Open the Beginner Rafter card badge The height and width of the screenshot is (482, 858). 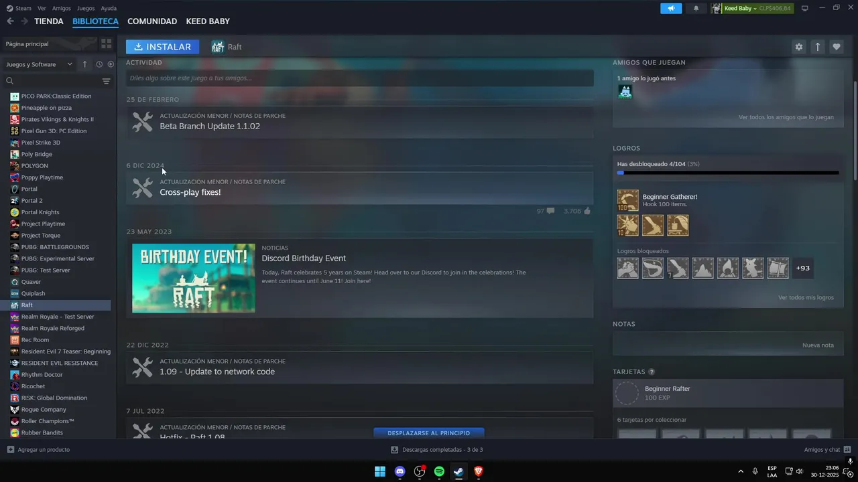click(627, 394)
